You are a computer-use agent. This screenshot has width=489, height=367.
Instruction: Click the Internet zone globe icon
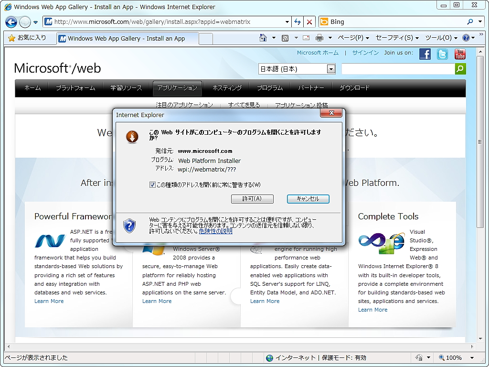[x=269, y=358]
